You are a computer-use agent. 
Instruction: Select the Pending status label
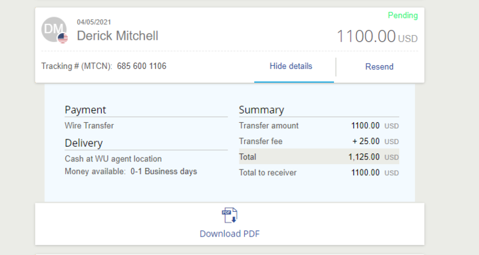[402, 15]
